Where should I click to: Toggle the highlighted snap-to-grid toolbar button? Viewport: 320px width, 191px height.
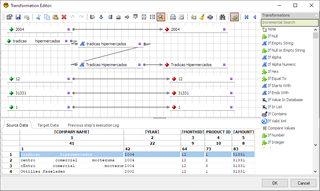[161, 17]
